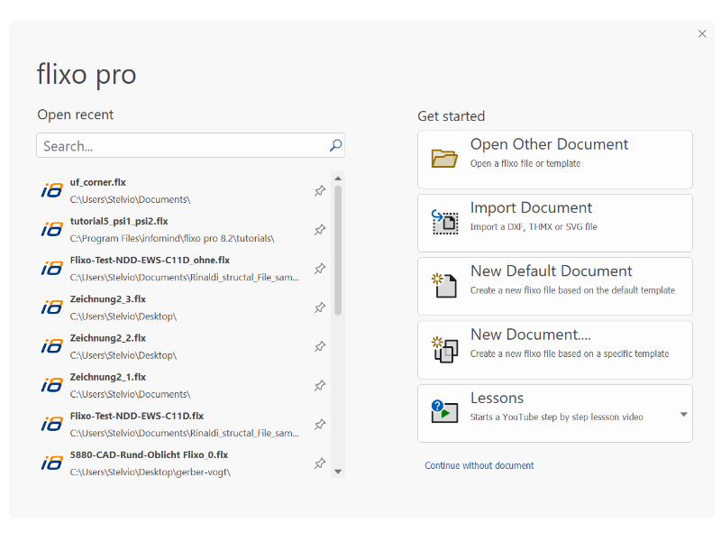The image size is (721, 541).
Task: Pin 5880-CAD-Rund-Oblicht Flixo_0.flx to the list
Action: click(x=320, y=463)
